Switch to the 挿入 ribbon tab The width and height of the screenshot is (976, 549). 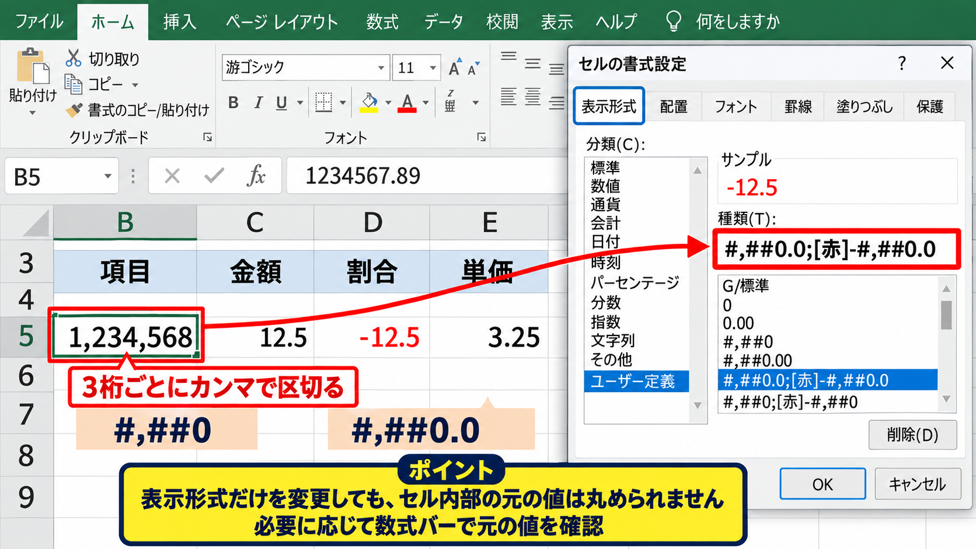(180, 22)
